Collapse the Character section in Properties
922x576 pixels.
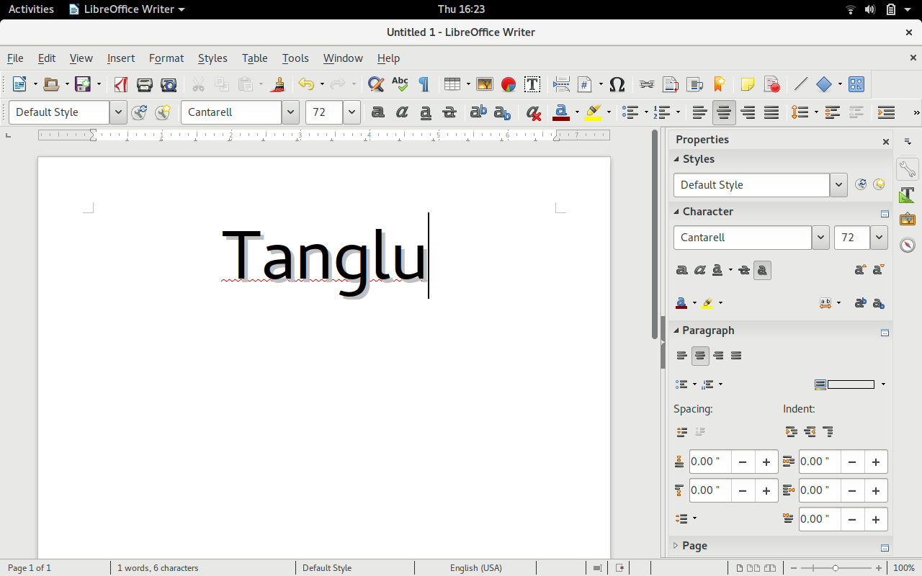pyautogui.click(x=676, y=211)
